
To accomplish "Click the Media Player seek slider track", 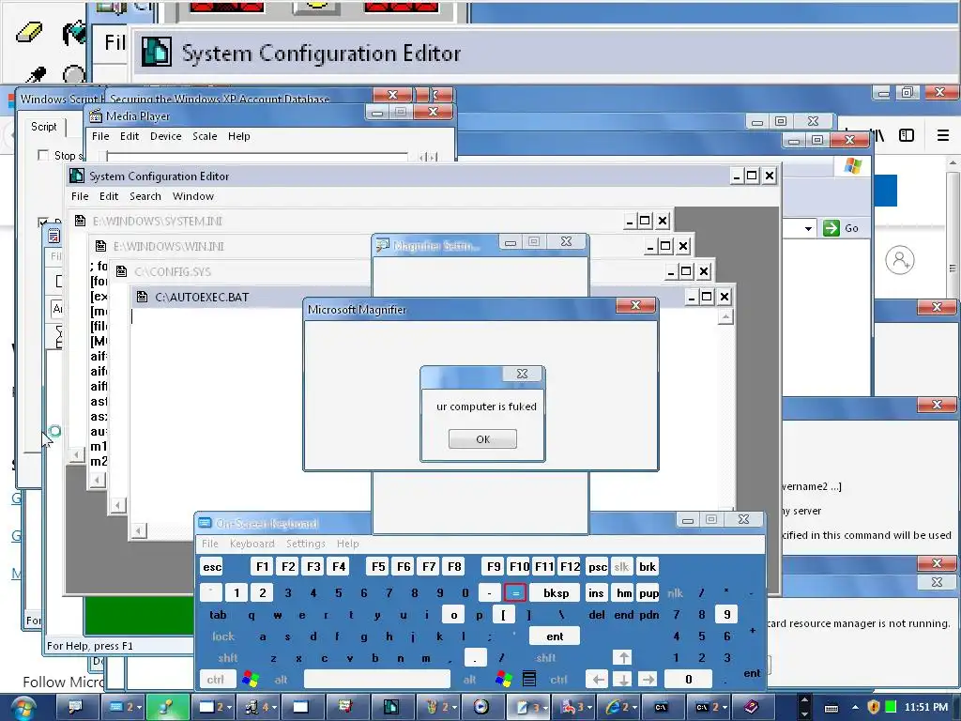I will point(257,156).
